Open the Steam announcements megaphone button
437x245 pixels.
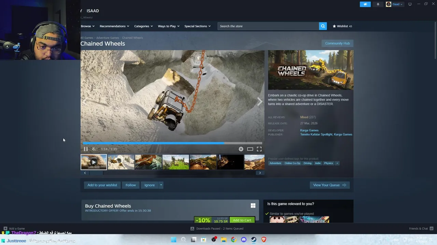(x=365, y=4)
